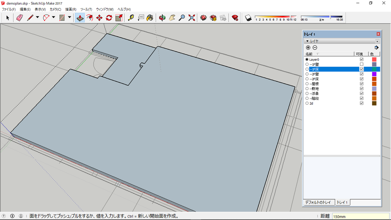Click the --2F壁 purple color swatch
Image resolution: width=391 pixels, height=220 pixels.
click(x=374, y=74)
